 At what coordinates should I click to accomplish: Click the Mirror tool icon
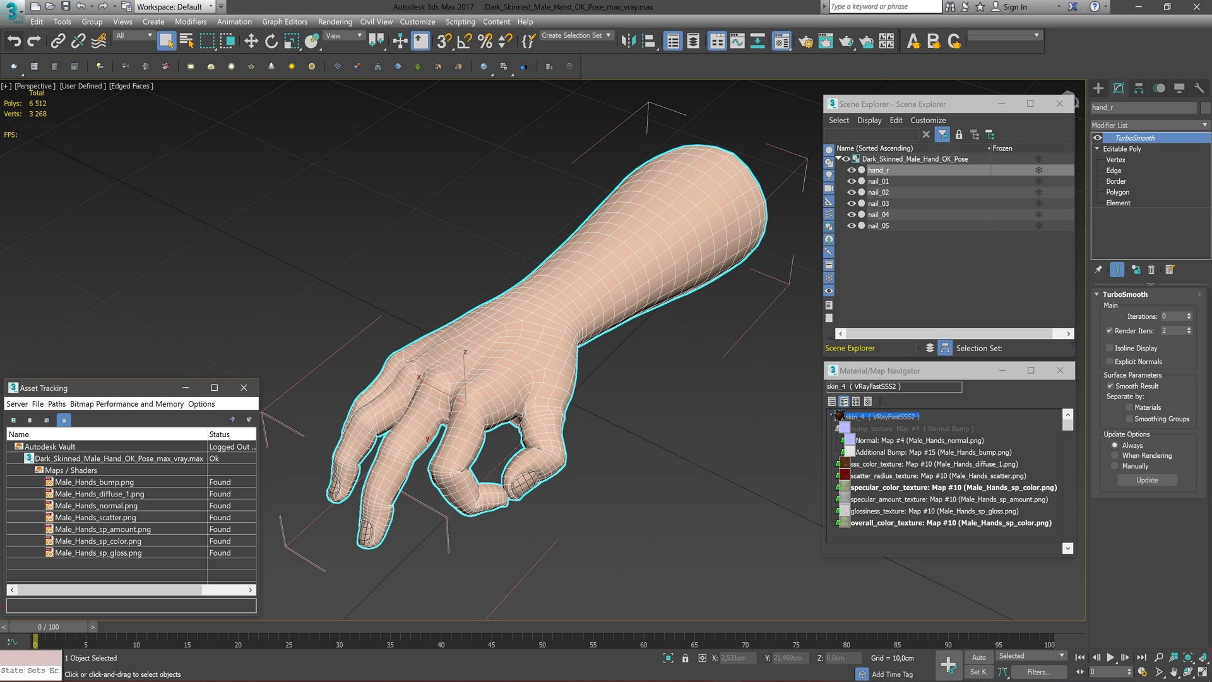coord(628,42)
